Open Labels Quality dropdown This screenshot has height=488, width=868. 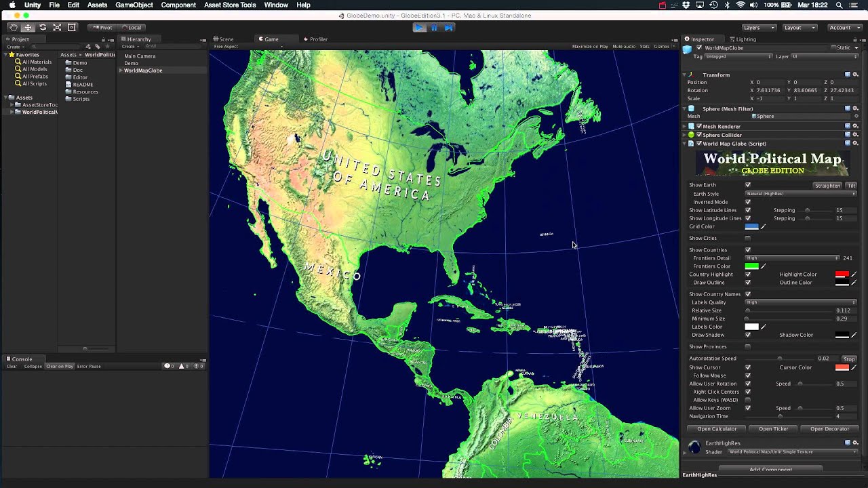pyautogui.click(x=802, y=302)
